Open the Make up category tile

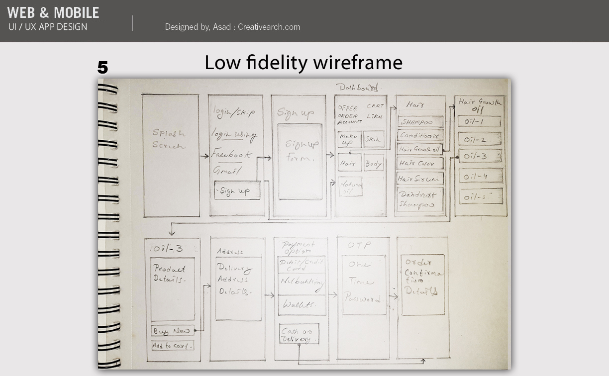[x=349, y=139]
